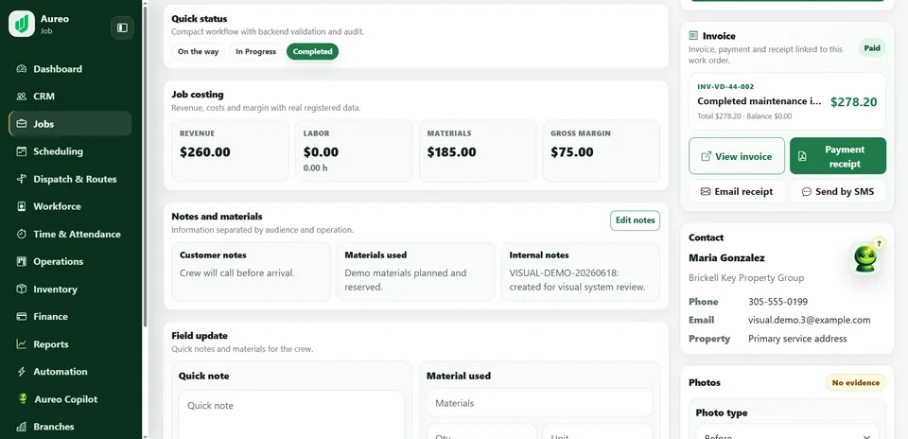Collapse the sidebar with the panel toggle icon
The image size is (908, 439).
[122, 27]
